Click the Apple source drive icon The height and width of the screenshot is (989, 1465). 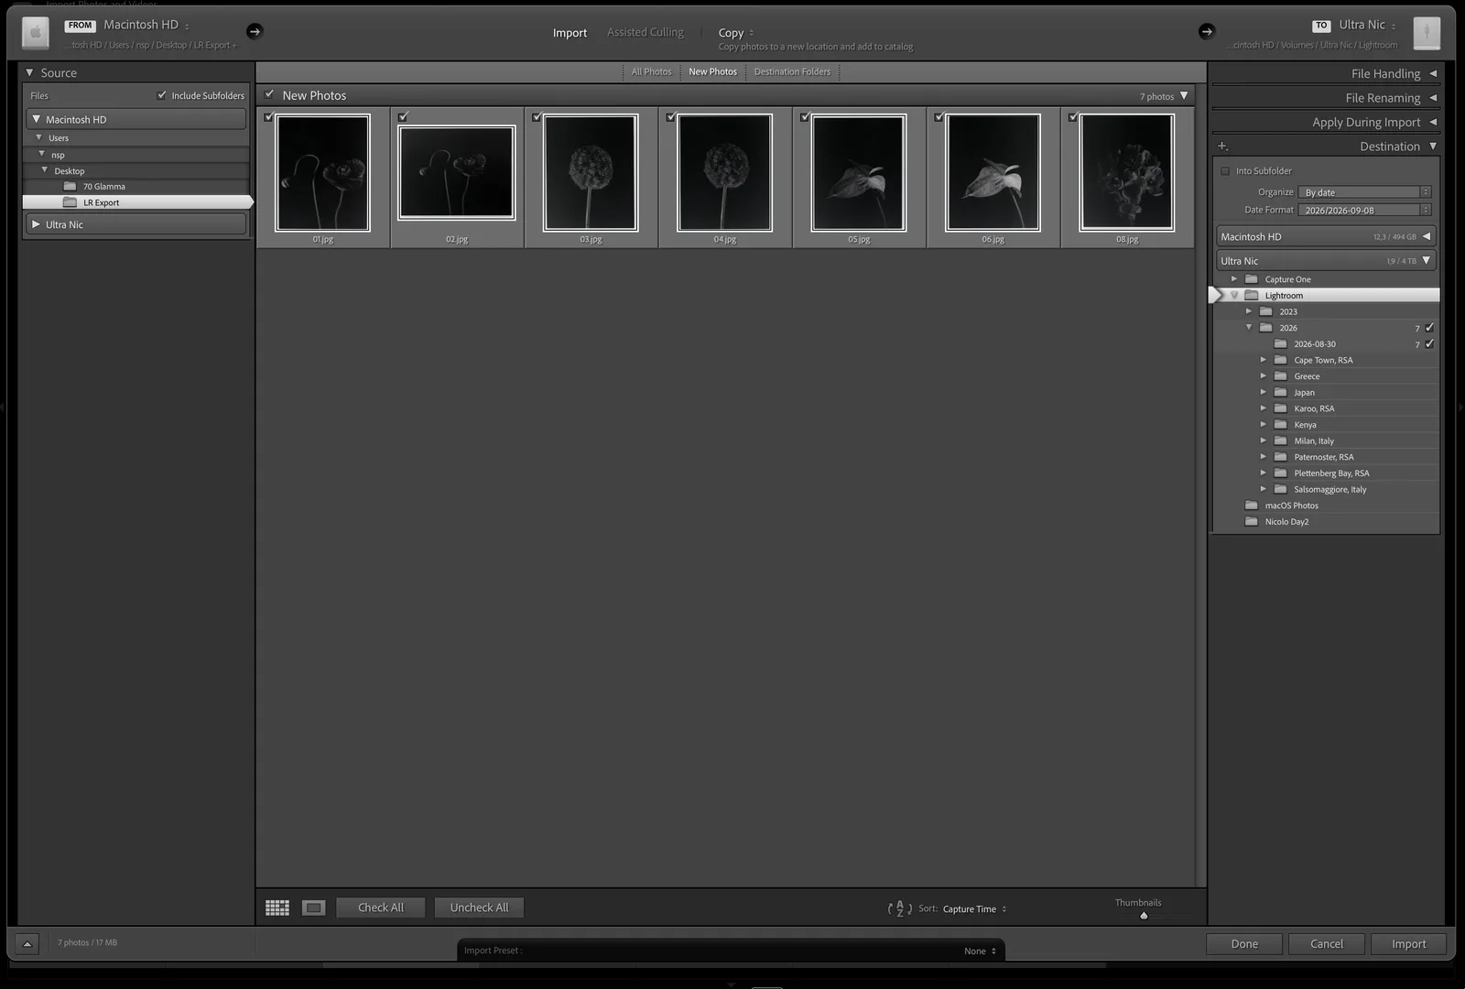[x=35, y=33]
